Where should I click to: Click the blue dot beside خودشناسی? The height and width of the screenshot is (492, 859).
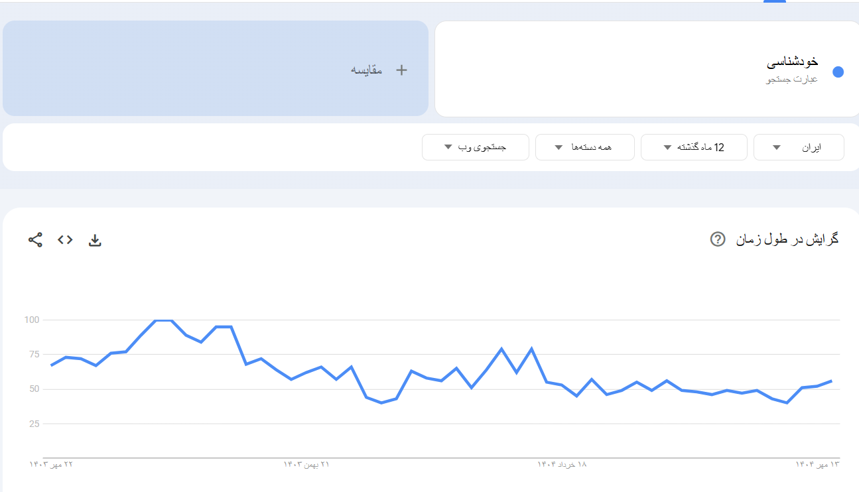(838, 72)
